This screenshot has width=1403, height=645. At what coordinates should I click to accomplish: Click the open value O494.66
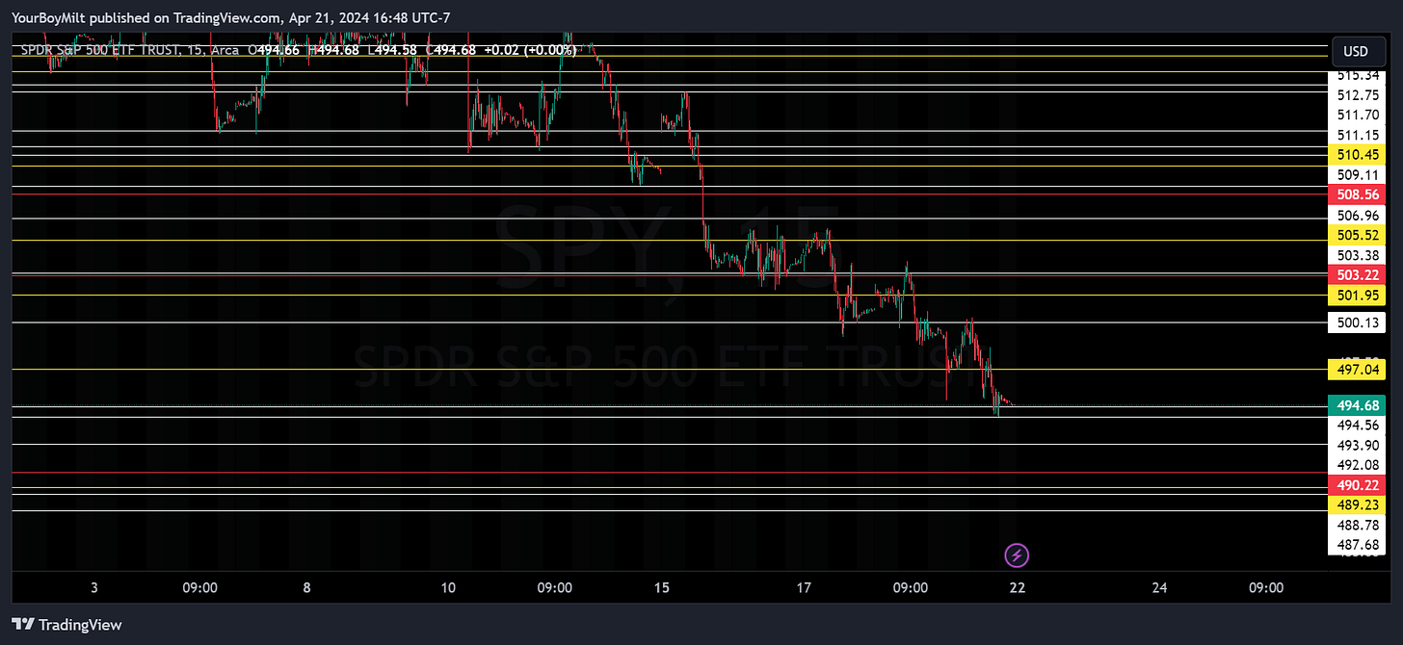coord(274,49)
